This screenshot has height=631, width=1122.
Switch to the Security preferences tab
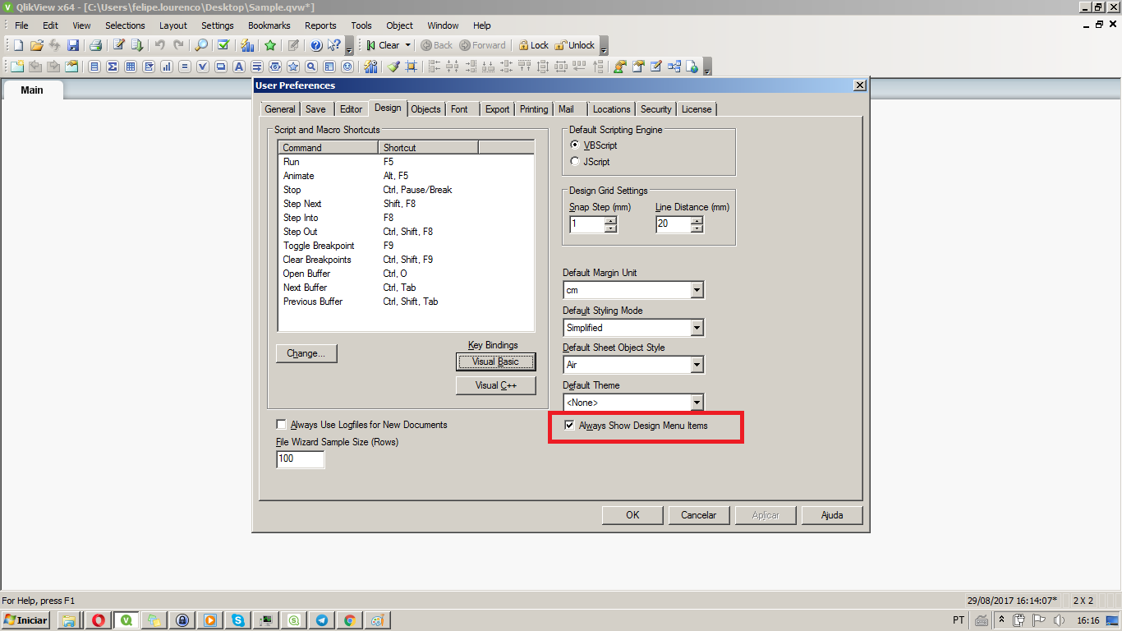tap(656, 109)
